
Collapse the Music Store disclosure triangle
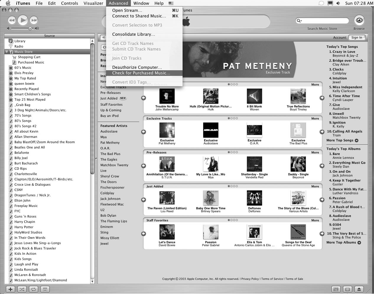pyautogui.click(x=7, y=52)
